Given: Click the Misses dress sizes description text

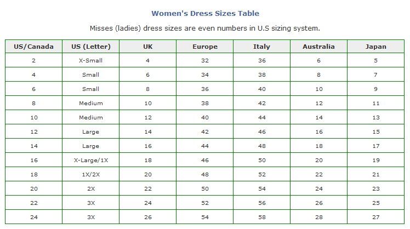Looking at the screenshot, I should [205, 28].
